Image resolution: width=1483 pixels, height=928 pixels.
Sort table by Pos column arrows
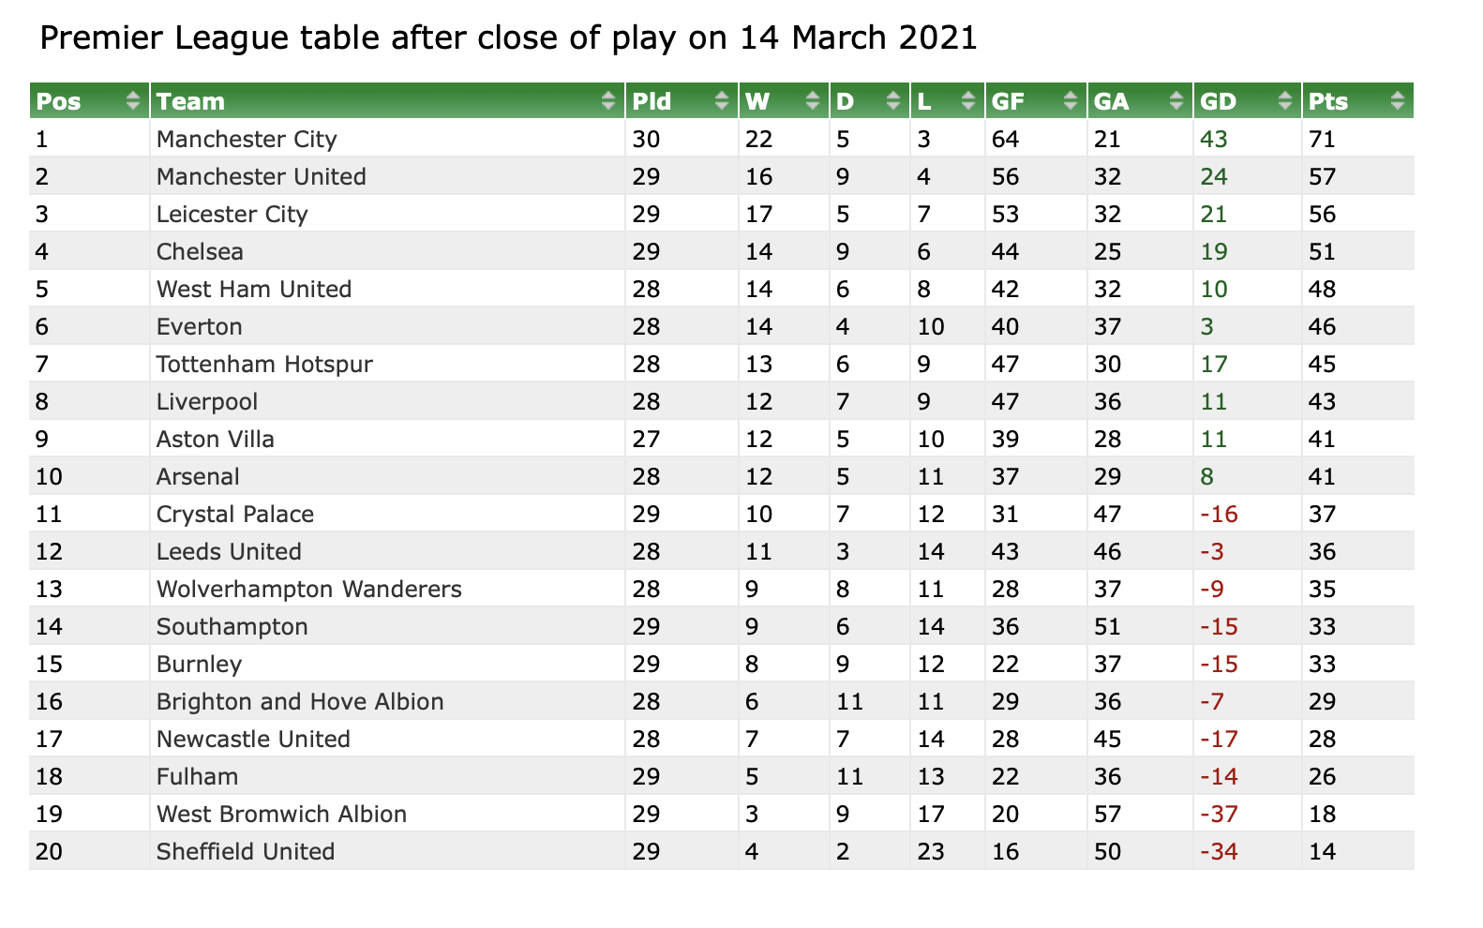133,101
